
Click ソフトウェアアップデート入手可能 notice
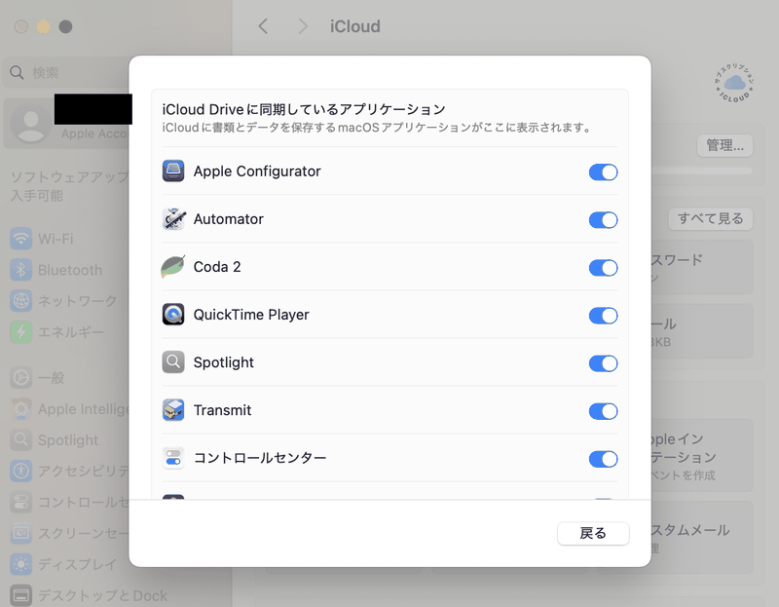(x=68, y=186)
